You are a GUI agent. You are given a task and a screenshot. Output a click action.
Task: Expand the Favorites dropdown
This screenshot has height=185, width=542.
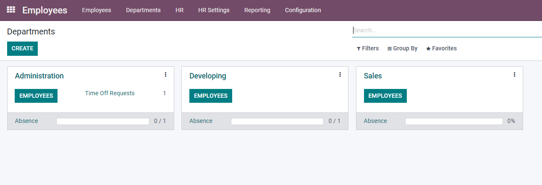[441, 49]
